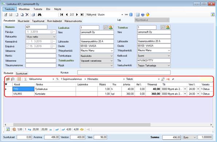The width and height of the screenshot is (217, 142).
Task: Switch to the Muut tiedot tab
Action: pos(24,21)
